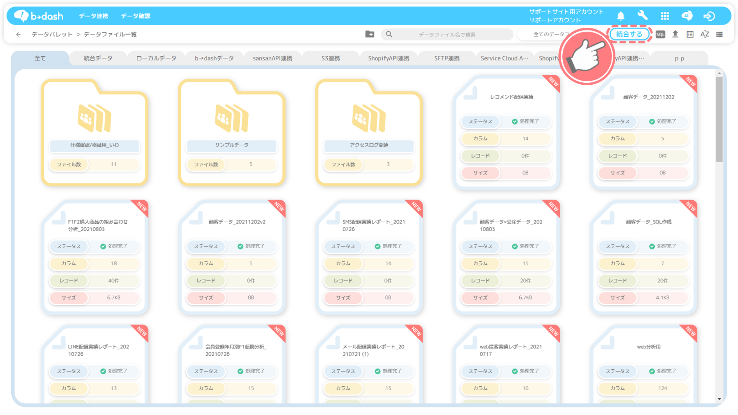Select the 全て tab
Viewport: 738px width, 415px height.
[40, 58]
